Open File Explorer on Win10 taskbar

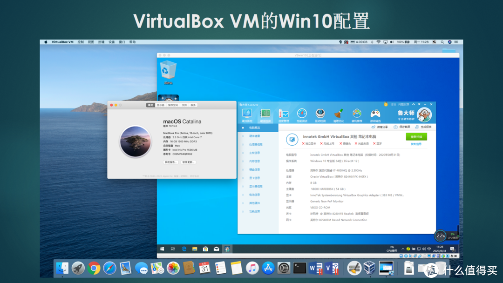[195, 249]
